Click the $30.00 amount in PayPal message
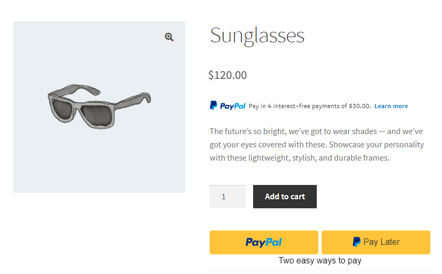Screen dimensions: 442x274 pos(360,106)
